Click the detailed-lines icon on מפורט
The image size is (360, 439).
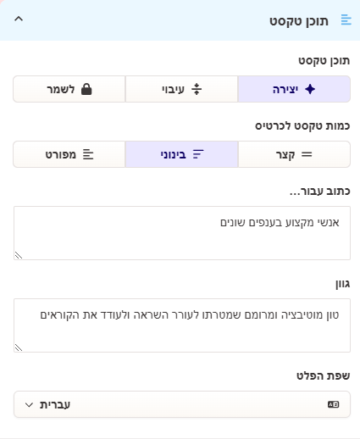[88, 154]
